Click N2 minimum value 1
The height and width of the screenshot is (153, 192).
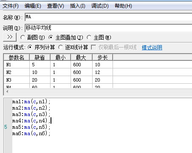point(61,72)
